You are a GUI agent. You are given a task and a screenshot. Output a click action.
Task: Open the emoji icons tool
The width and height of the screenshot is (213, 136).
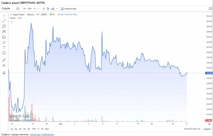[x=4, y=53]
